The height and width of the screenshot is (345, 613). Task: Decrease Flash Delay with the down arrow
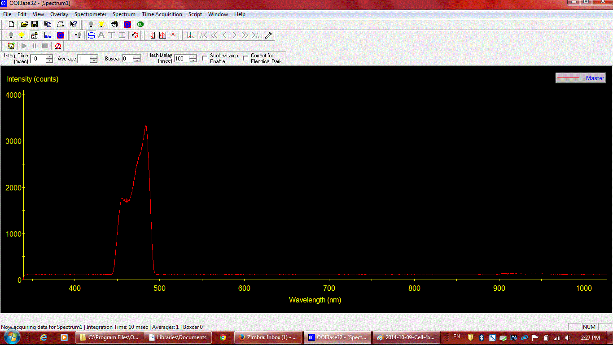193,60
